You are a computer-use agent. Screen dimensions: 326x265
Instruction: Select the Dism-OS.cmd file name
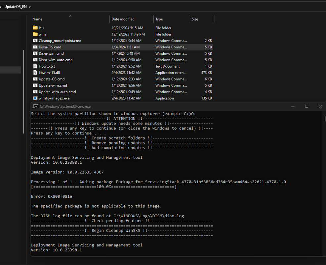coord(50,47)
